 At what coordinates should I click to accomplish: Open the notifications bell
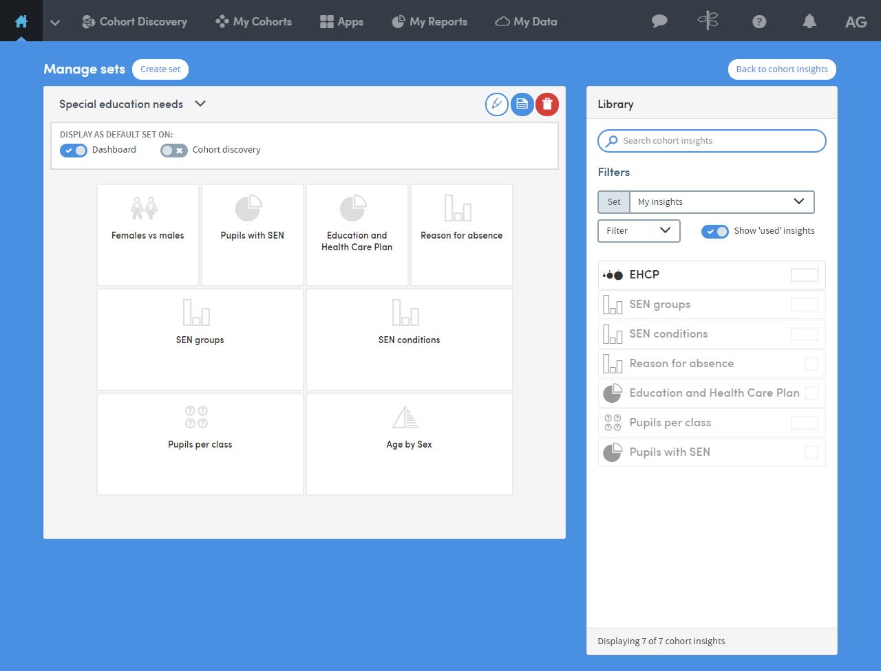809,21
